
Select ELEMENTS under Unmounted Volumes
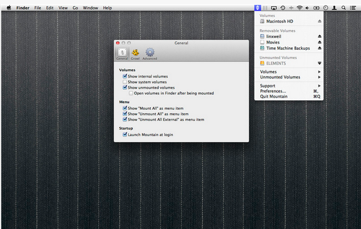(276, 63)
